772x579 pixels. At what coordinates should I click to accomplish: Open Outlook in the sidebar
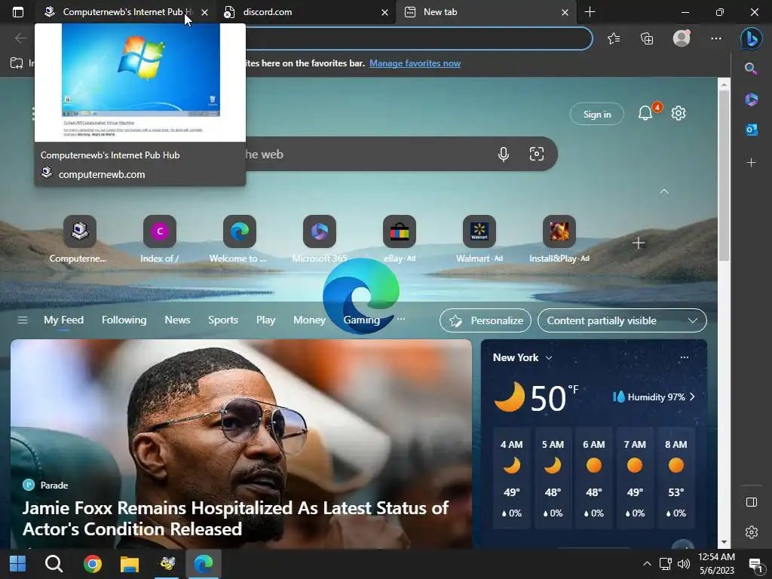pyautogui.click(x=751, y=130)
